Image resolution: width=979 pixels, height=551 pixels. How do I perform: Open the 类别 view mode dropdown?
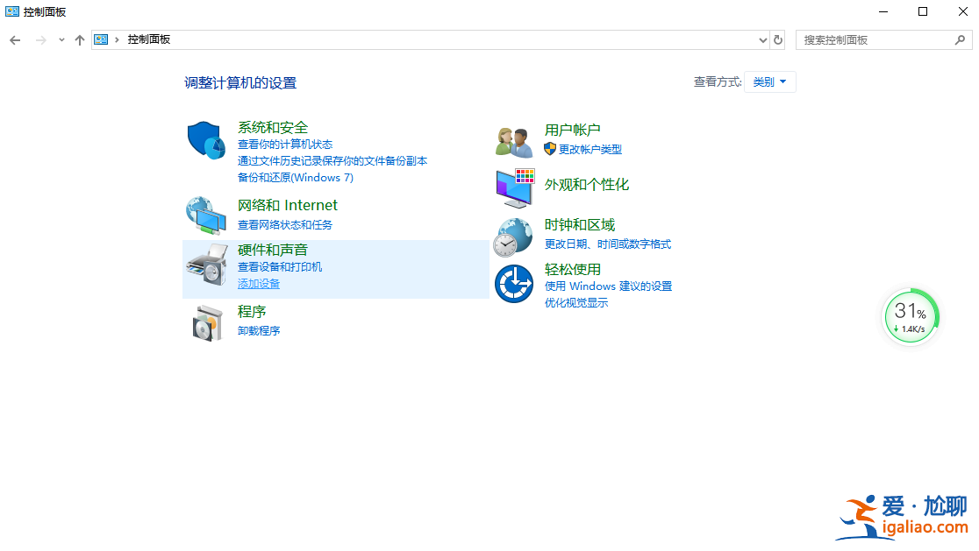(x=769, y=81)
